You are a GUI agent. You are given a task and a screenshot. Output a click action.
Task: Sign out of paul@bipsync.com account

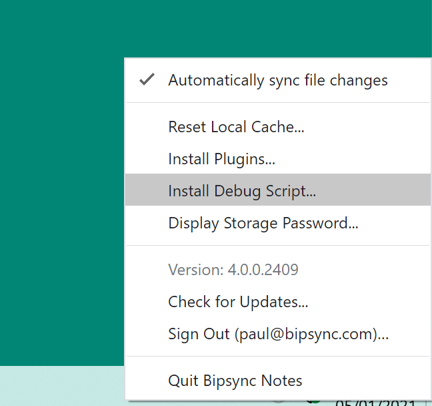pos(278,334)
